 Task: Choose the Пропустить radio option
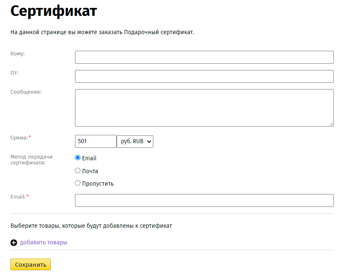(77, 183)
